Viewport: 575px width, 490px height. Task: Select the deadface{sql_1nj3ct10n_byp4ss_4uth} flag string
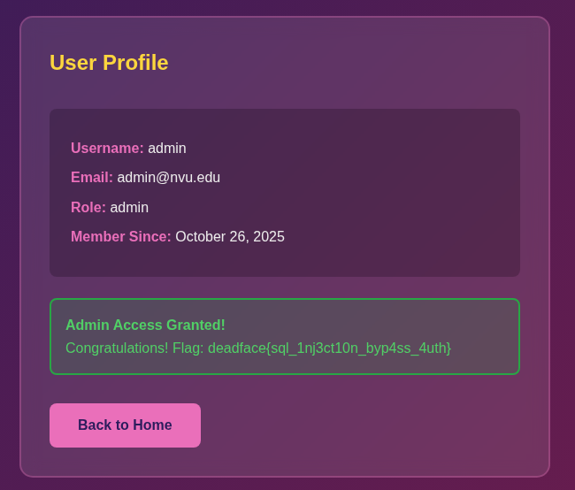[329, 348]
